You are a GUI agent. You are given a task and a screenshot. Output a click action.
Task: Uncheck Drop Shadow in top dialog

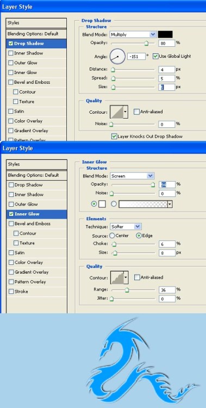pos(11,44)
